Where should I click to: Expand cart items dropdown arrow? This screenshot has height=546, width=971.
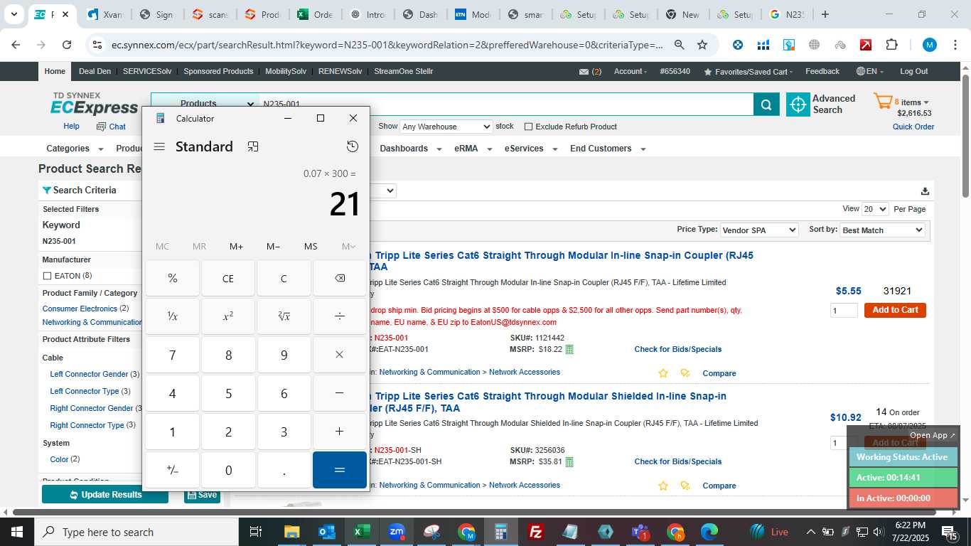(x=926, y=103)
